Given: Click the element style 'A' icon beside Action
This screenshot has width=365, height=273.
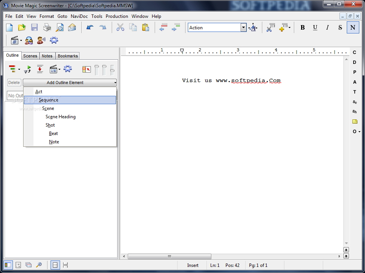Looking at the screenshot, I should [x=253, y=28].
